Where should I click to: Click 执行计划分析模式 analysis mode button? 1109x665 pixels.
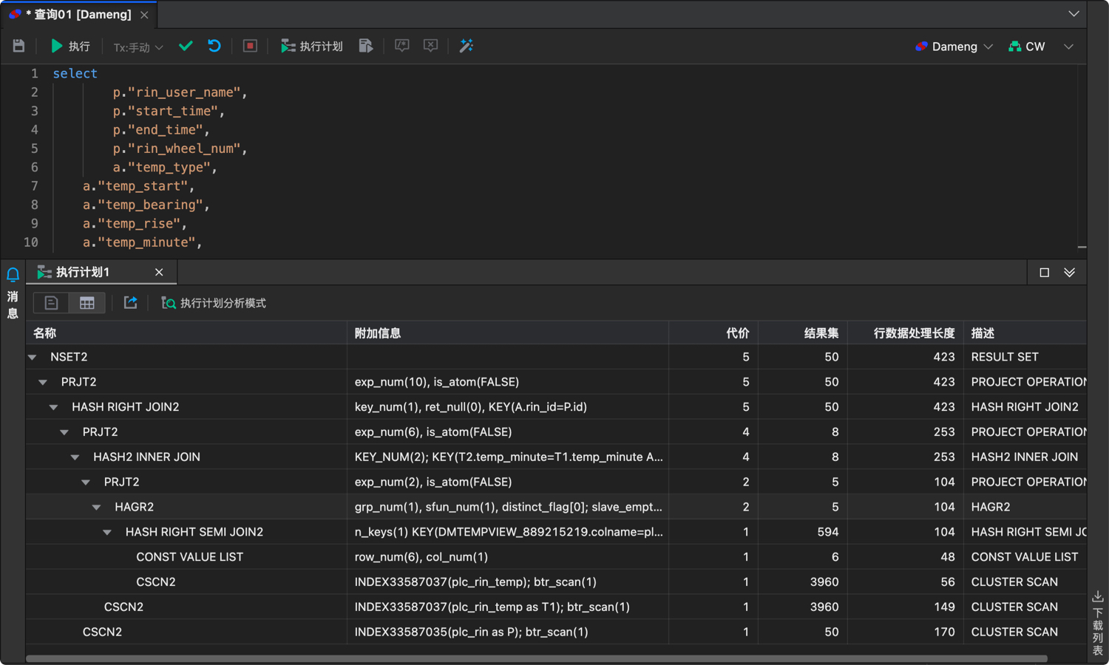point(214,303)
